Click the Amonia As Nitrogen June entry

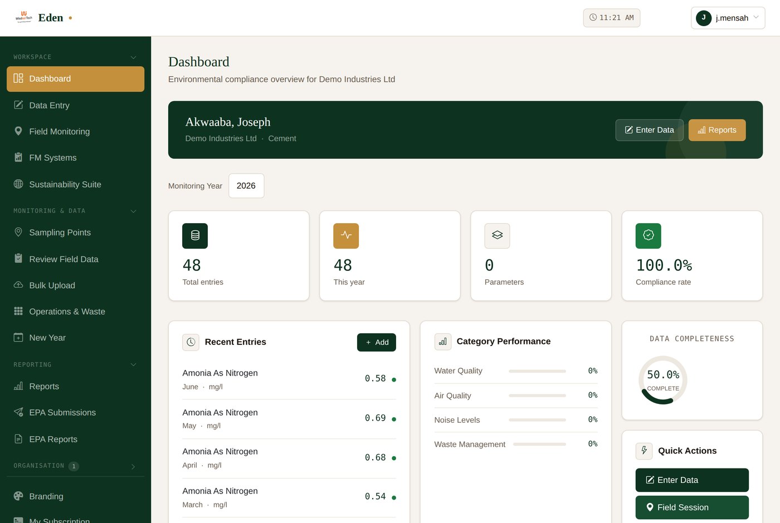pos(289,379)
